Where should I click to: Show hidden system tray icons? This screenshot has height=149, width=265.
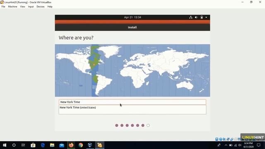coord(226,145)
